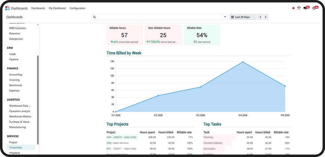Open the VoIP phone icon

(299, 8)
